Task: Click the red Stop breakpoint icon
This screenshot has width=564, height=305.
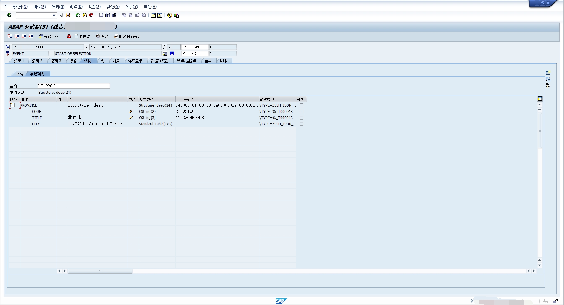Action: pyautogui.click(x=69, y=36)
